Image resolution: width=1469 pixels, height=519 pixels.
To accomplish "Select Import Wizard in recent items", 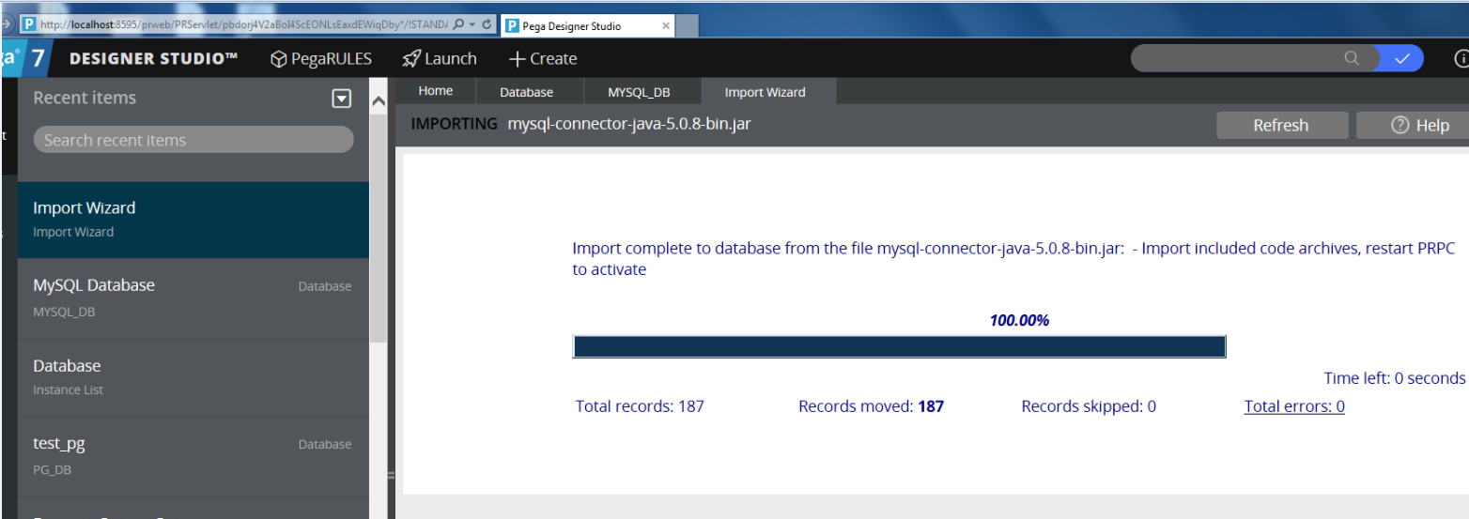I will click(193, 220).
